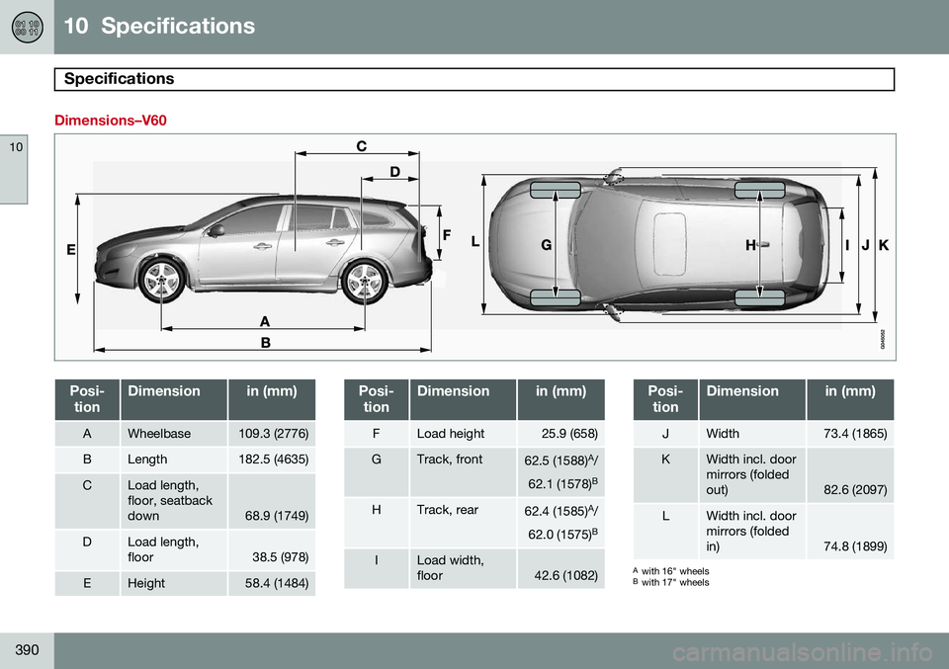Click dimension label 'G' on top view
This screenshot has height=669, width=949.
tap(546, 245)
